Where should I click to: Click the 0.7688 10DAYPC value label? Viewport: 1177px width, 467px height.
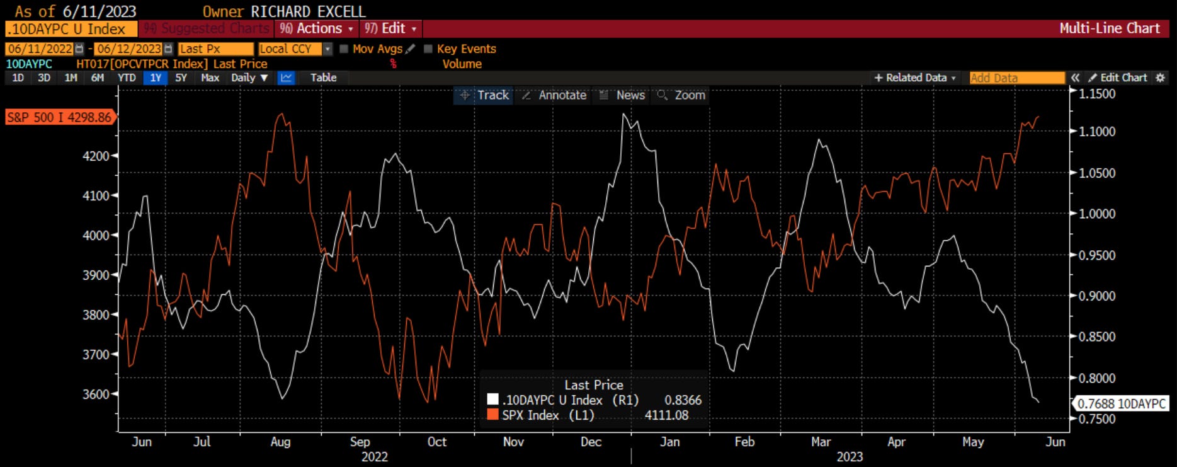coord(1122,404)
